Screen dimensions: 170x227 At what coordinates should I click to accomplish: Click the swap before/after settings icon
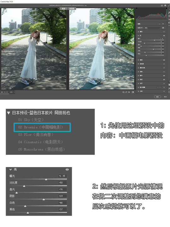(x=126, y=92)
